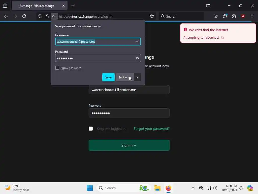Open the network status tray icon
This screenshot has width=258, height=194.
[x=209, y=188]
